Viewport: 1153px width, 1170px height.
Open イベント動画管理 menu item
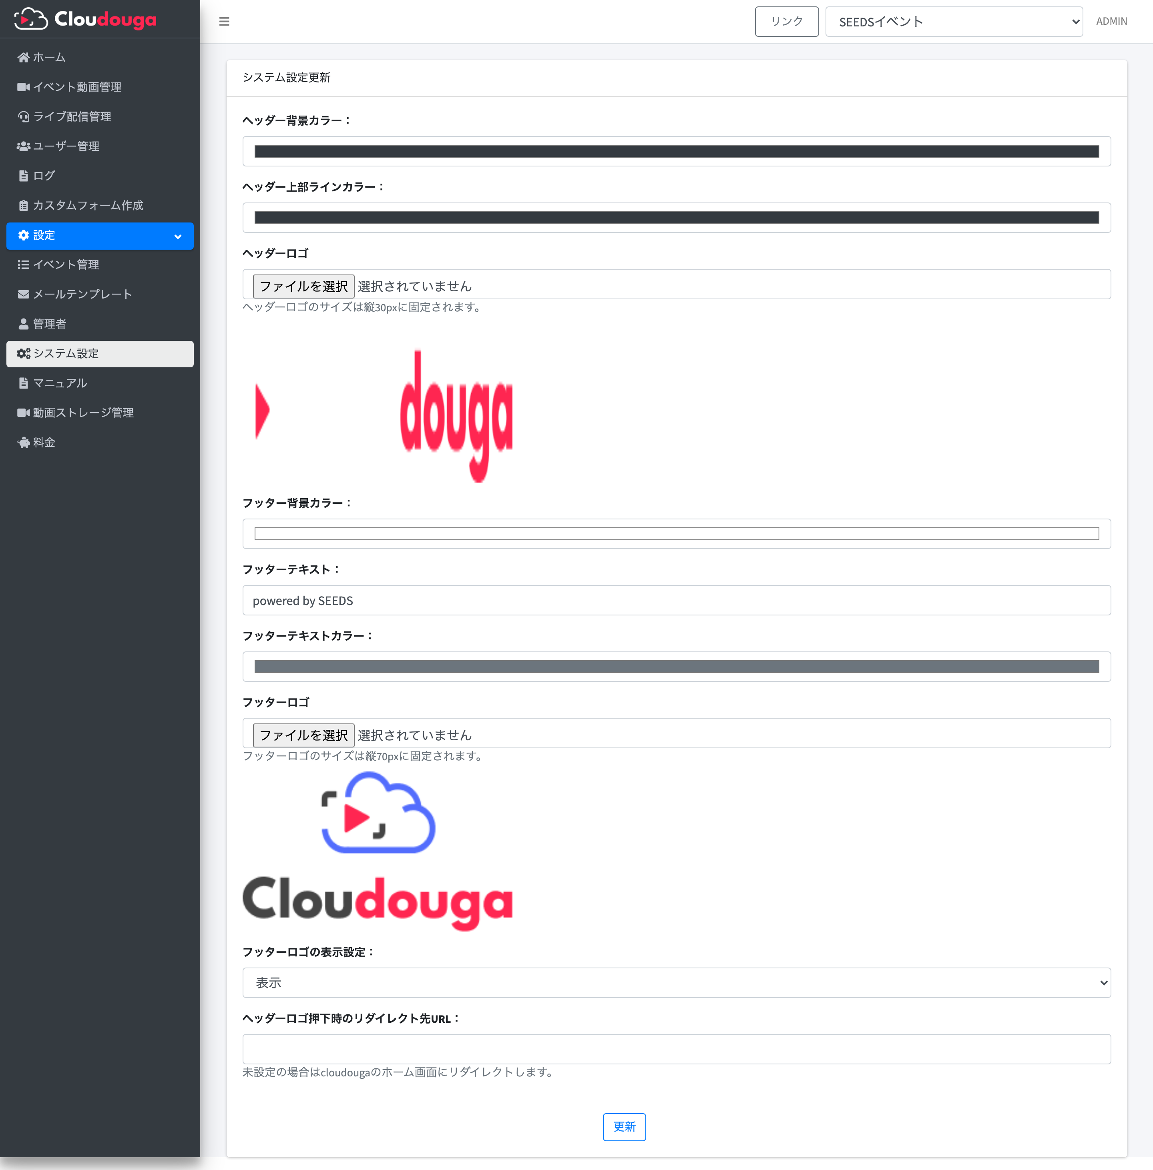pos(100,87)
